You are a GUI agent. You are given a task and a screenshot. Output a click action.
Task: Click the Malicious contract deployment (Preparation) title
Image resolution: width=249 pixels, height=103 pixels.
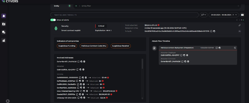(x=177, y=48)
